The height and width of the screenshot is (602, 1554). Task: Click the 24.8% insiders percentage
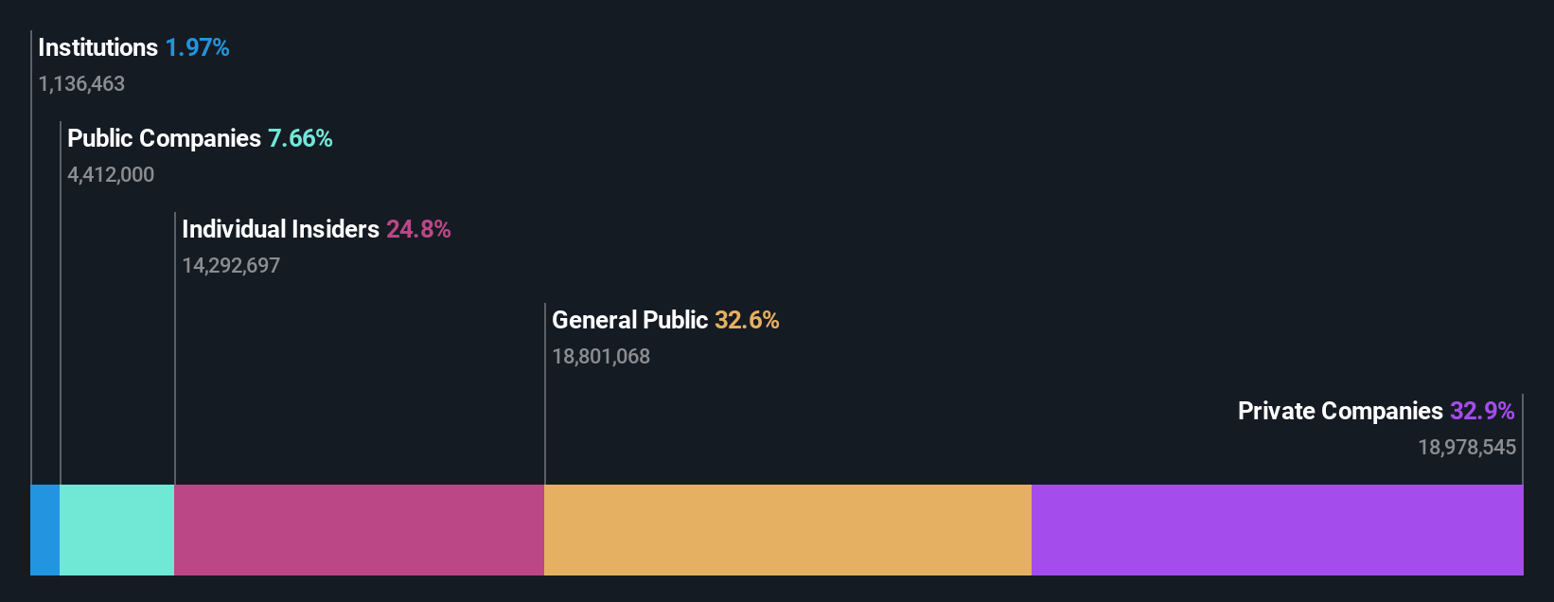[x=418, y=229]
